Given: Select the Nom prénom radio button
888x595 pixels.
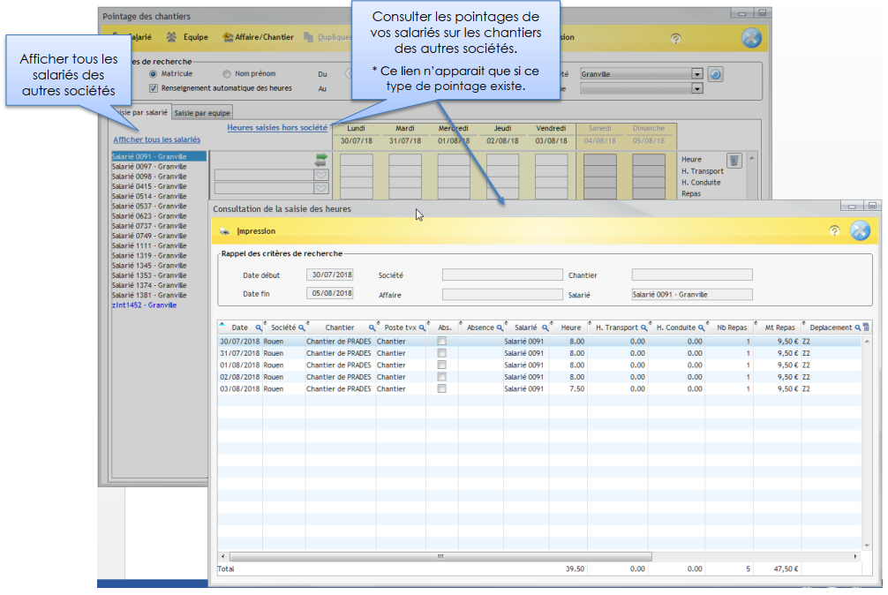Looking at the screenshot, I should pyautogui.click(x=227, y=74).
